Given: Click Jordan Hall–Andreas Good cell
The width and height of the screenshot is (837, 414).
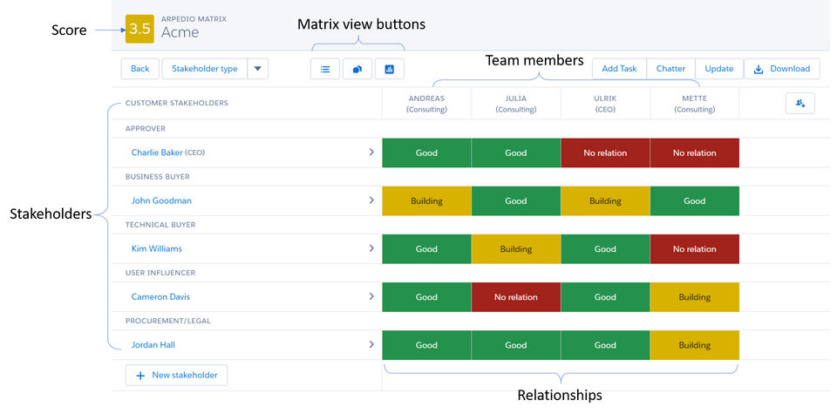Looking at the screenshot, I should pyautogui.click(x=426, y=344).
